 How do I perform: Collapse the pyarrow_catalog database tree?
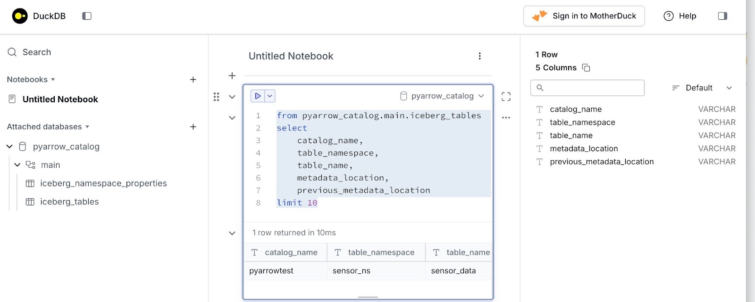9,147
